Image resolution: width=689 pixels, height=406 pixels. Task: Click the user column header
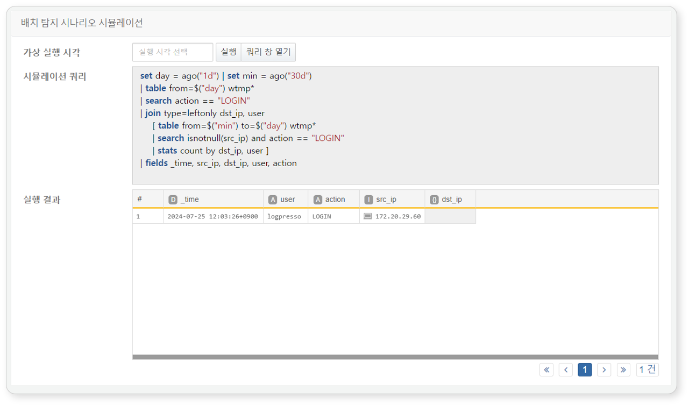pos(286,199)
